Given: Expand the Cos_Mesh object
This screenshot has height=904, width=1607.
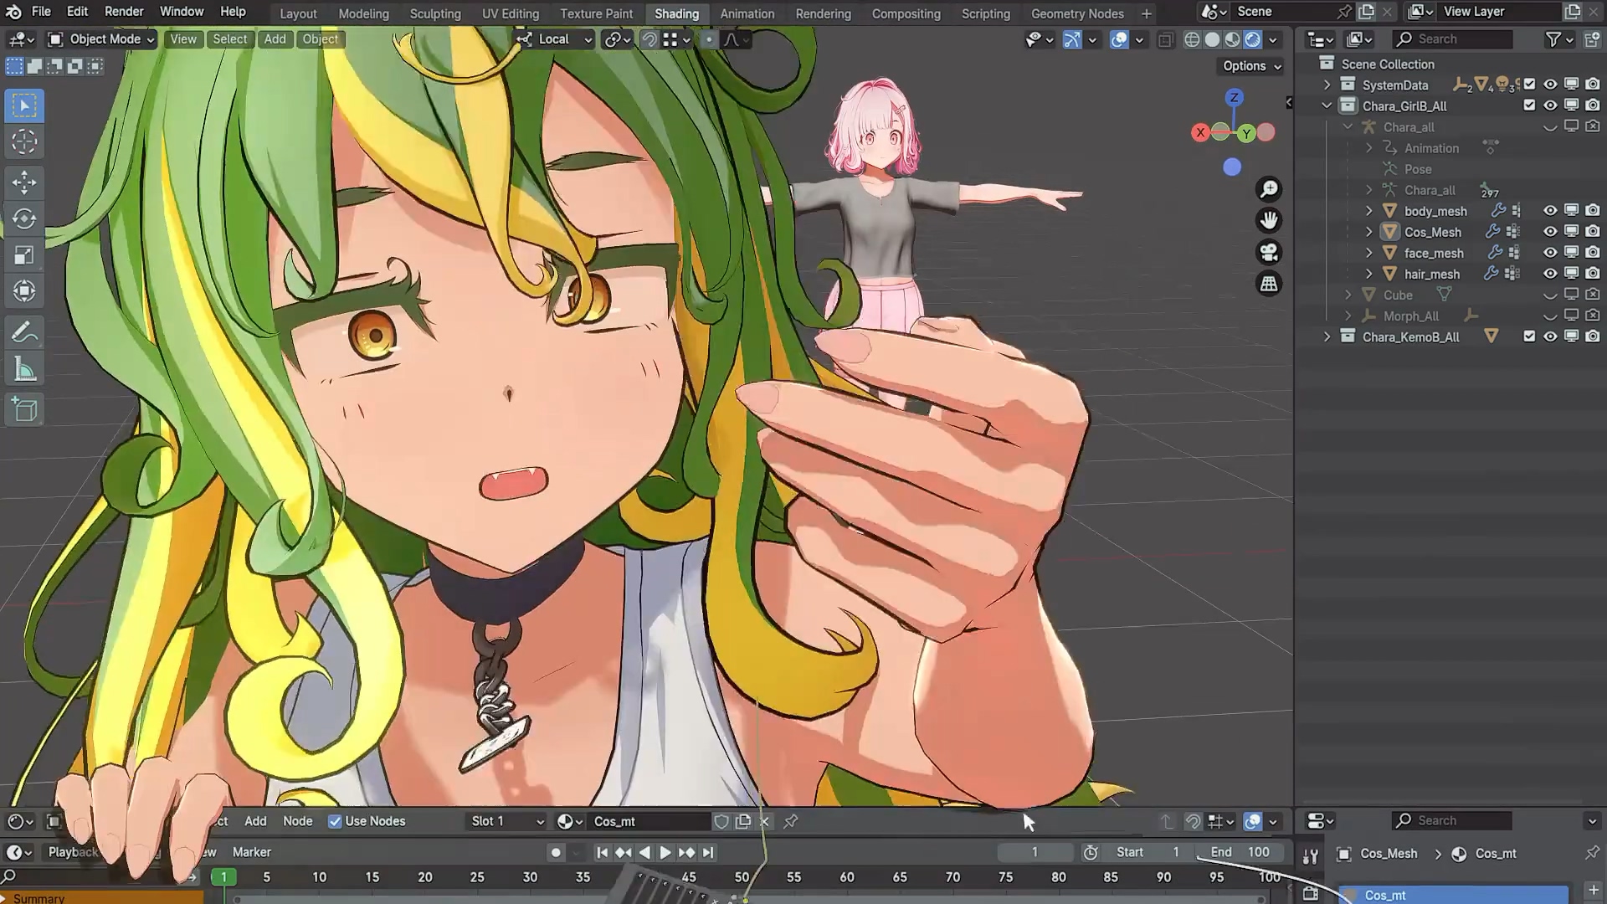Looking at the screenshot, I should pyautogui.click(x=1369, y=232).
